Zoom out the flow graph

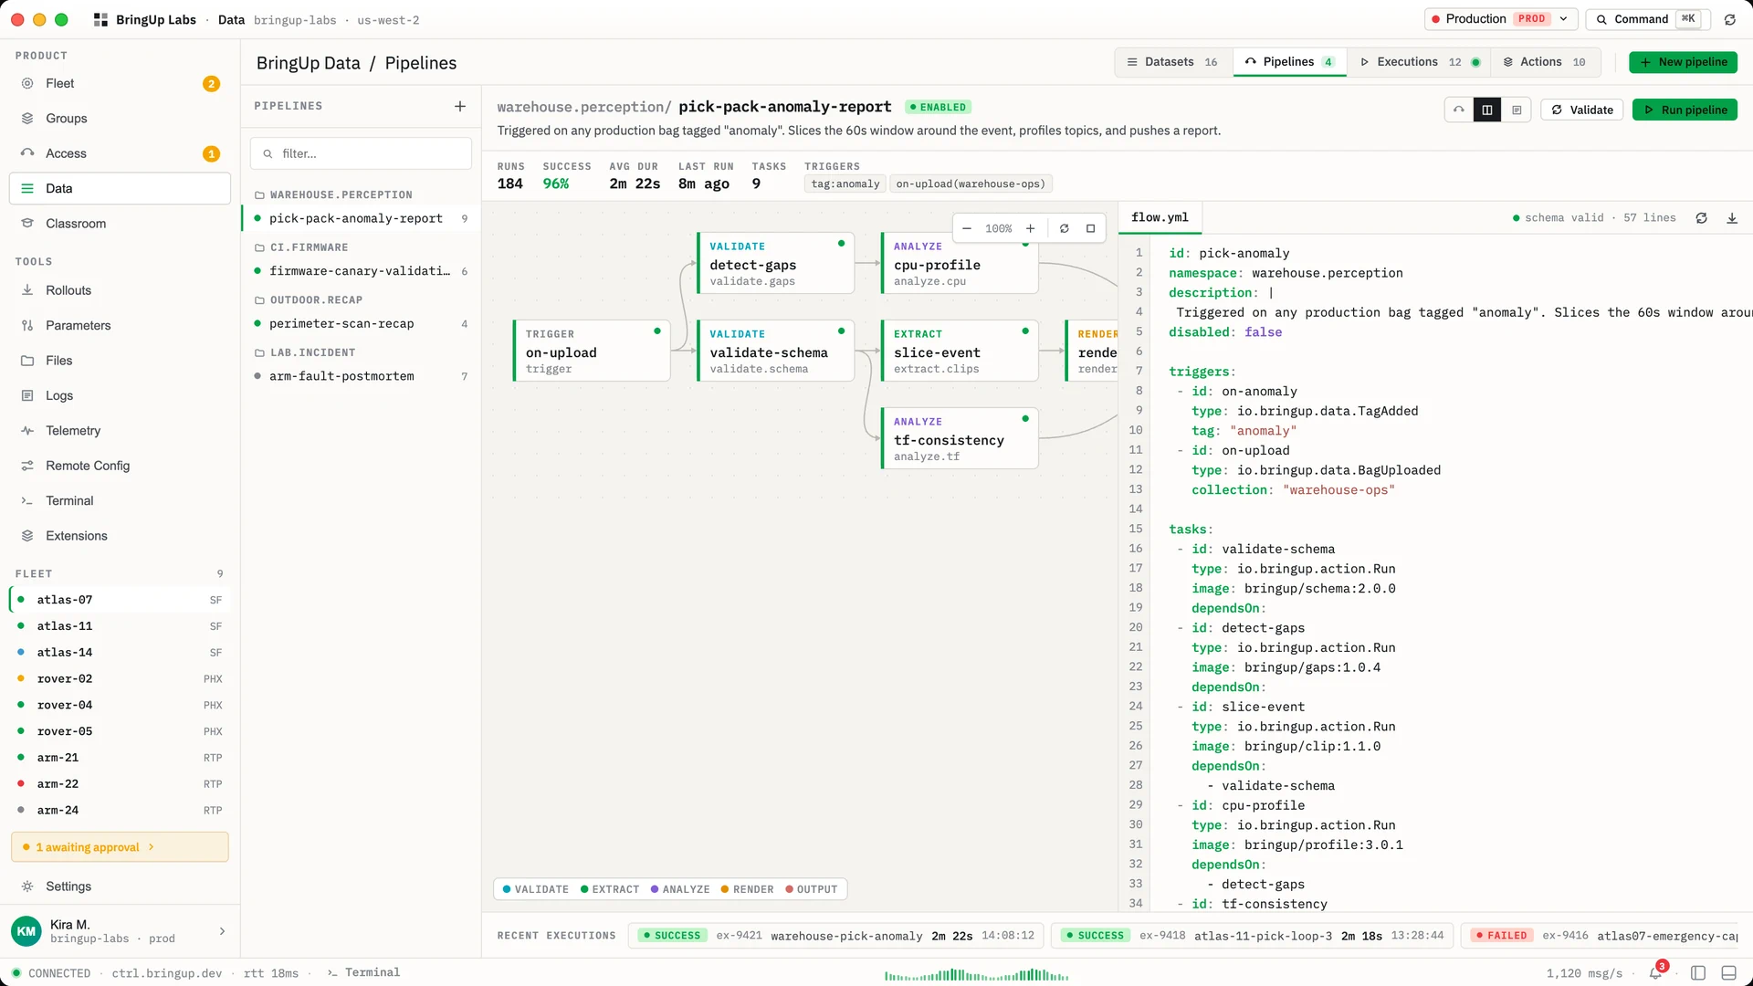pyautogui.click(x=967, y=228)
